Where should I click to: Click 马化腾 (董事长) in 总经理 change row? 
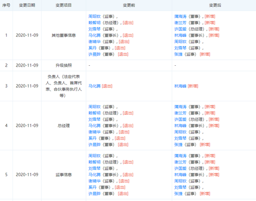coord(94,125)
